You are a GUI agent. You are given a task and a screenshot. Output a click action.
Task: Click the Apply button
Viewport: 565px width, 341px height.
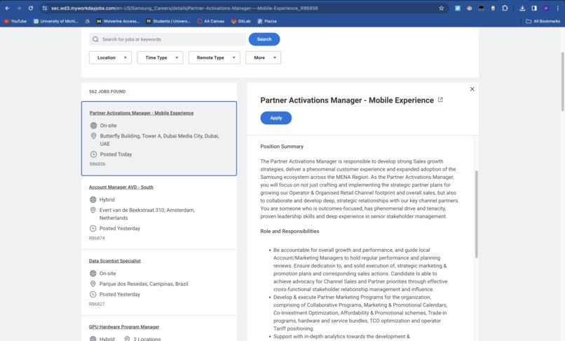(x=276, y=118)
